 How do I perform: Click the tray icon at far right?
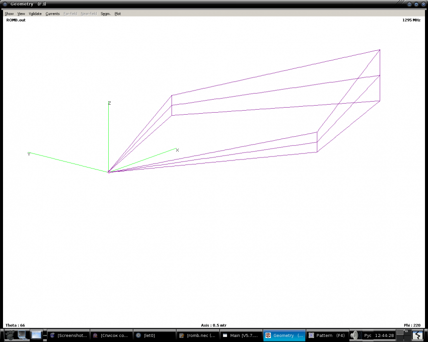point(417,335)
